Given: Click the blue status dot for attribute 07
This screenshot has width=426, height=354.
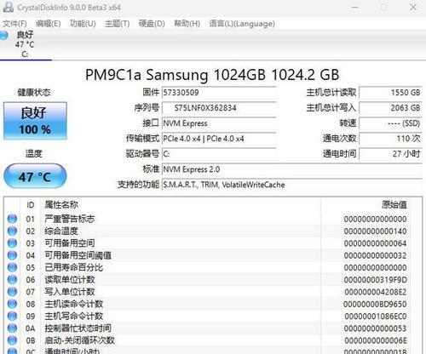Looking at the screenshot, I should tap(12, 292).
